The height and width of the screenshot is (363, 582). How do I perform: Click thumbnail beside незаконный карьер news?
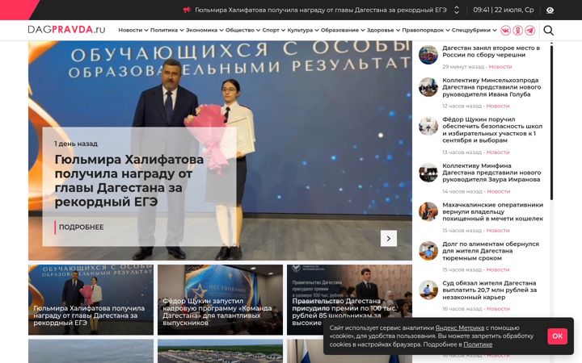(x=428, y=290)
